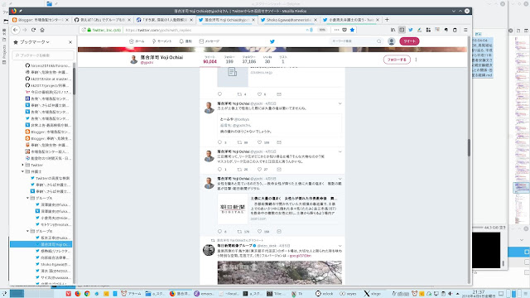Open page actions three-dot menu
530x298 pixels.
pyautogui.click(x=336, y=30)
